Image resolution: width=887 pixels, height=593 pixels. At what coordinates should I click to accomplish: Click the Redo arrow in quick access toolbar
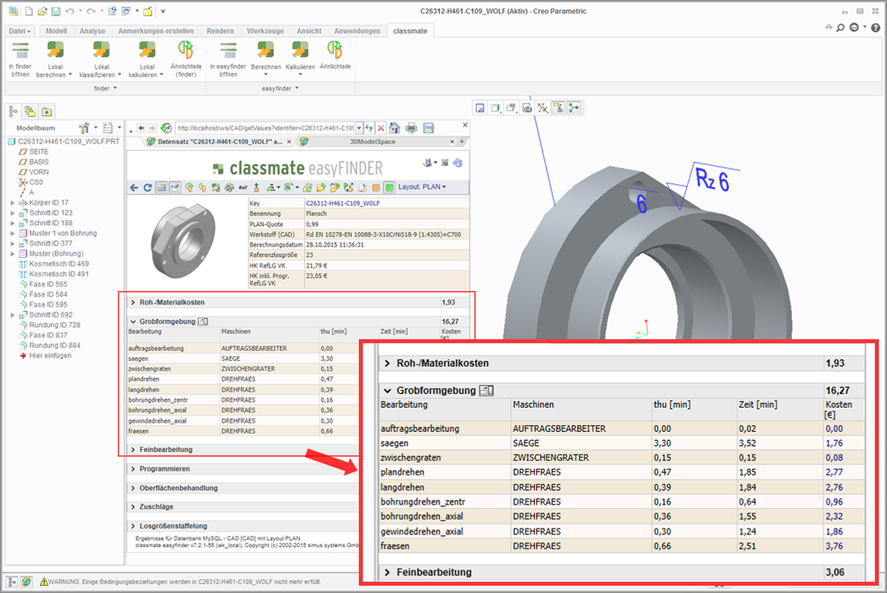click(91, 11)
